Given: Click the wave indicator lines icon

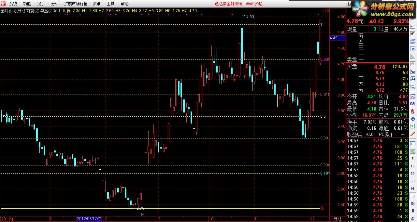Looking at the screenshot, I should (413, 97).
